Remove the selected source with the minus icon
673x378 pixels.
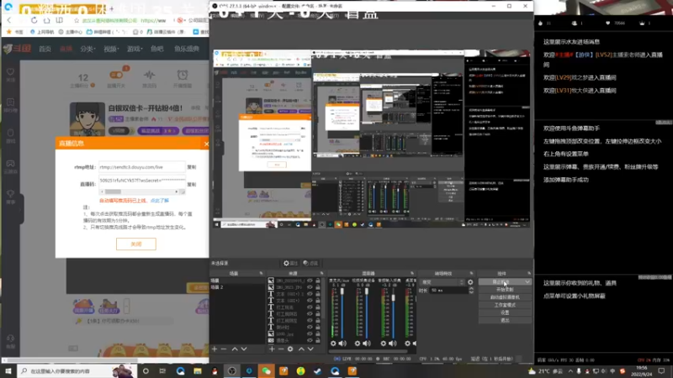click(x=281, y=349)
